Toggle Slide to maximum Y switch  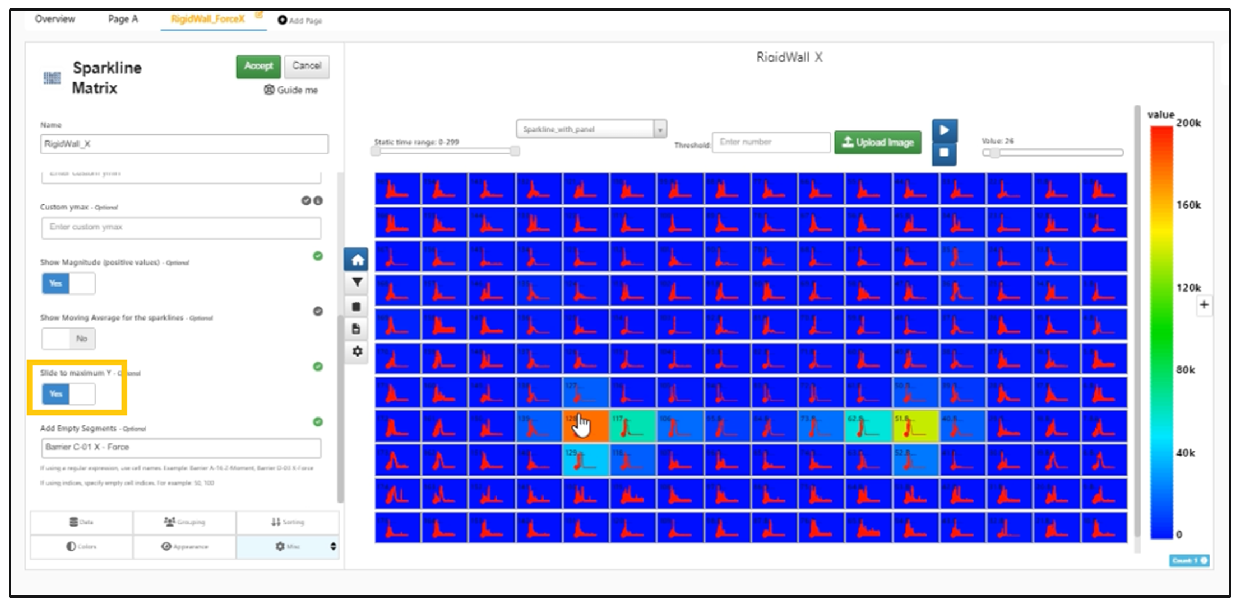point(68,394)
